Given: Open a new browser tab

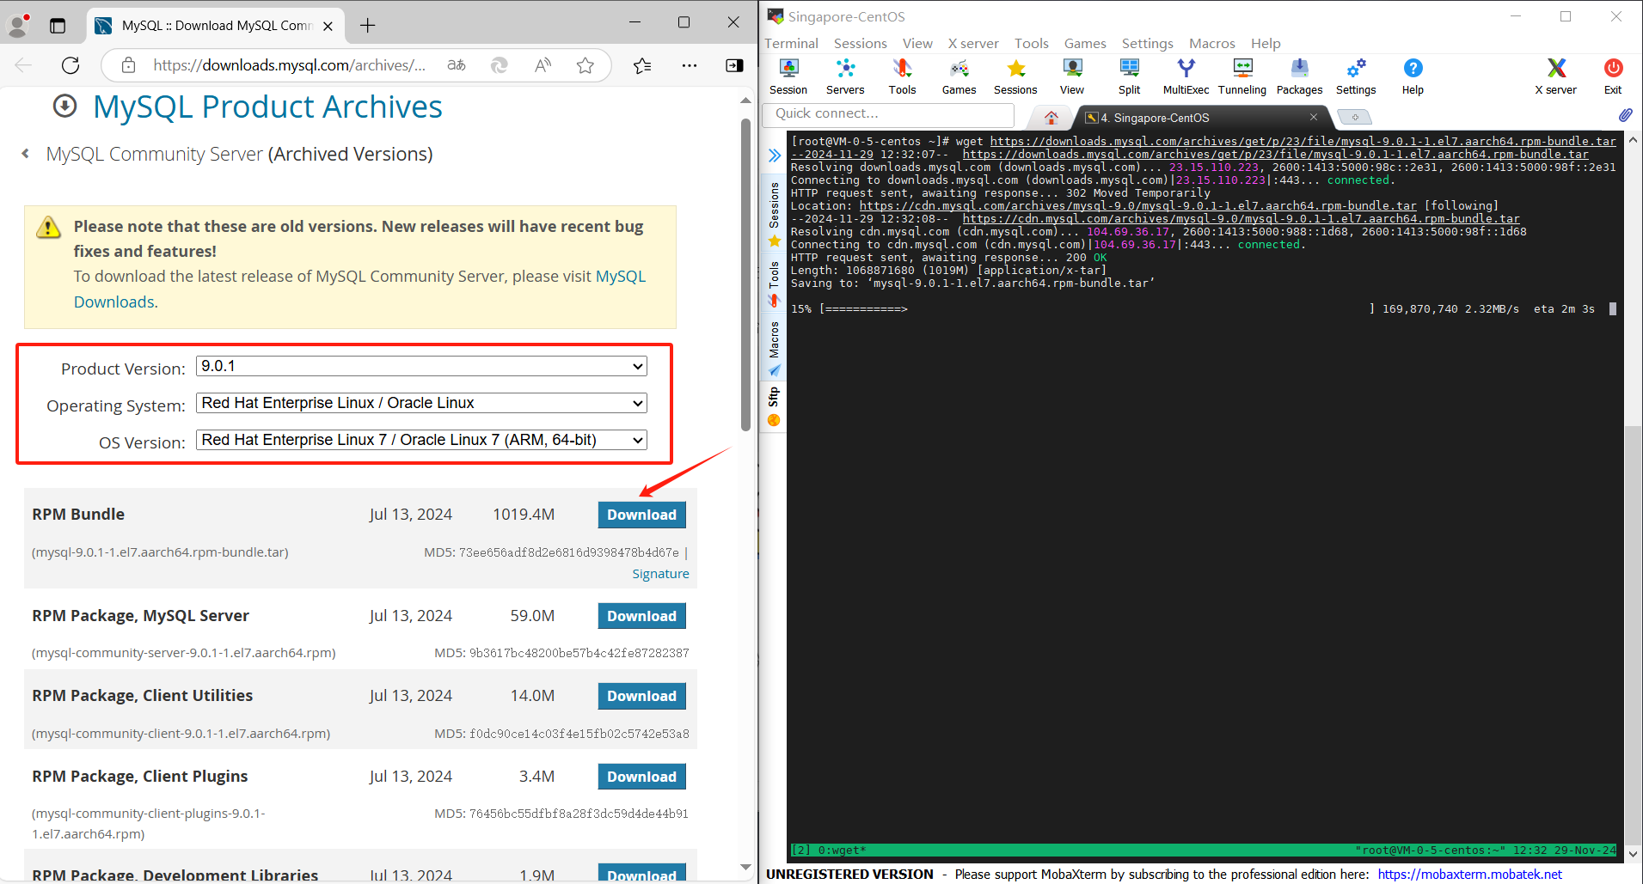Looking at the screenshot, I should click(x=368, y=25).
